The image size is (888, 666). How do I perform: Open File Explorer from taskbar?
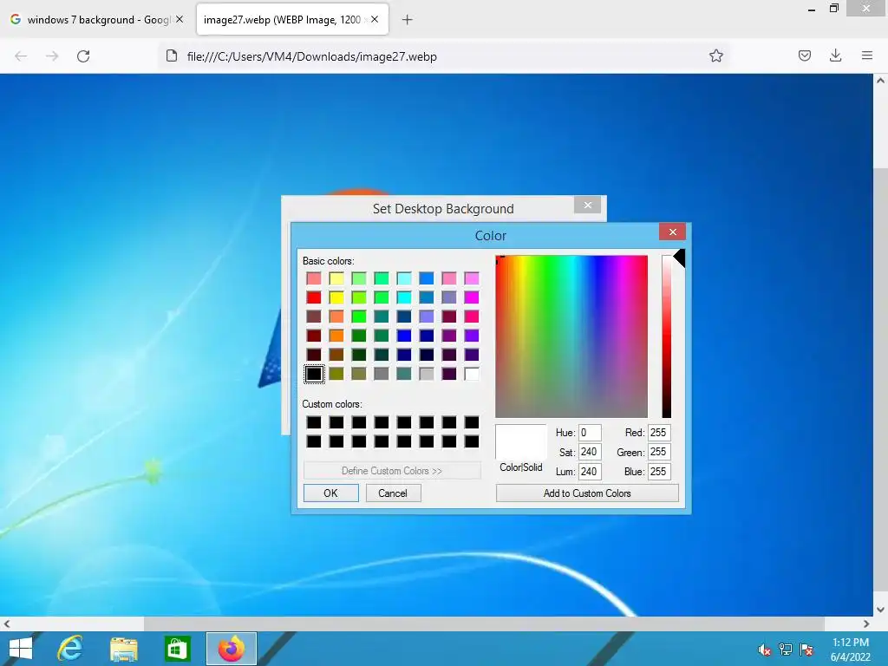tap(124, 649)
